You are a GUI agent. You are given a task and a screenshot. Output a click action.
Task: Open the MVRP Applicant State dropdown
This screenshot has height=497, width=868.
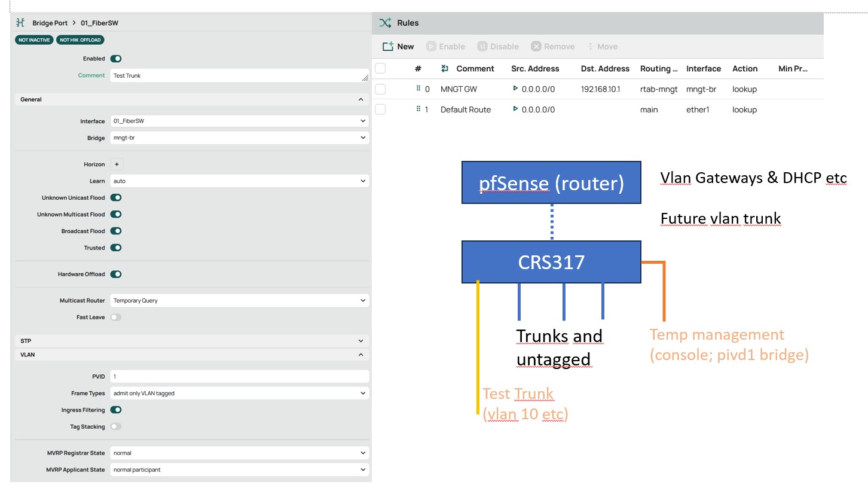240,469
